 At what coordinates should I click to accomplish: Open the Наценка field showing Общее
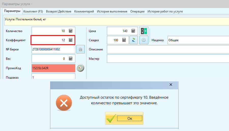[198, 40]
